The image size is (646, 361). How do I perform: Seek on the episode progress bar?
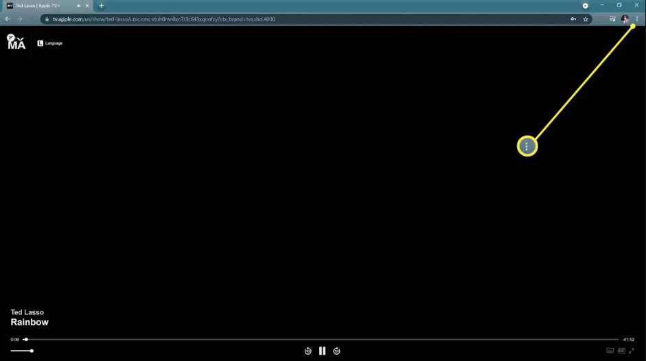pyautogui.click(x=321, y=340)
